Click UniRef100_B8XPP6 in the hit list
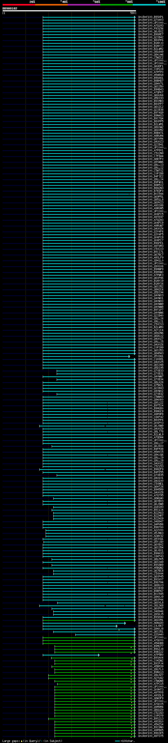The image size is (168, 743). [x=151, y=40]
